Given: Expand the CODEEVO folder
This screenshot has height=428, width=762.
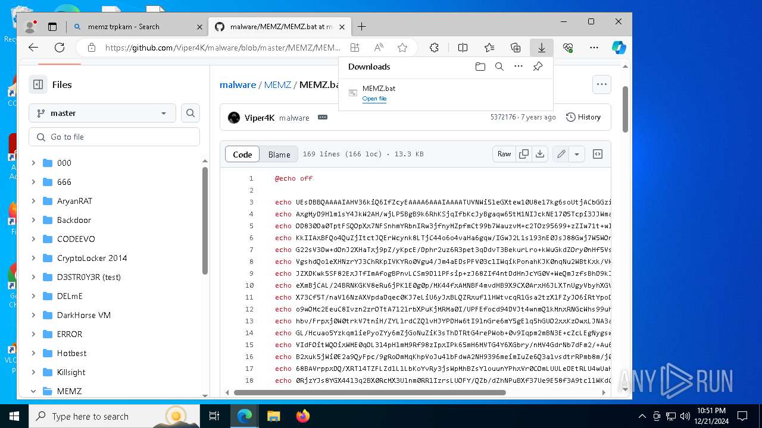Looking at the screenshot, I should coord(33,239).
